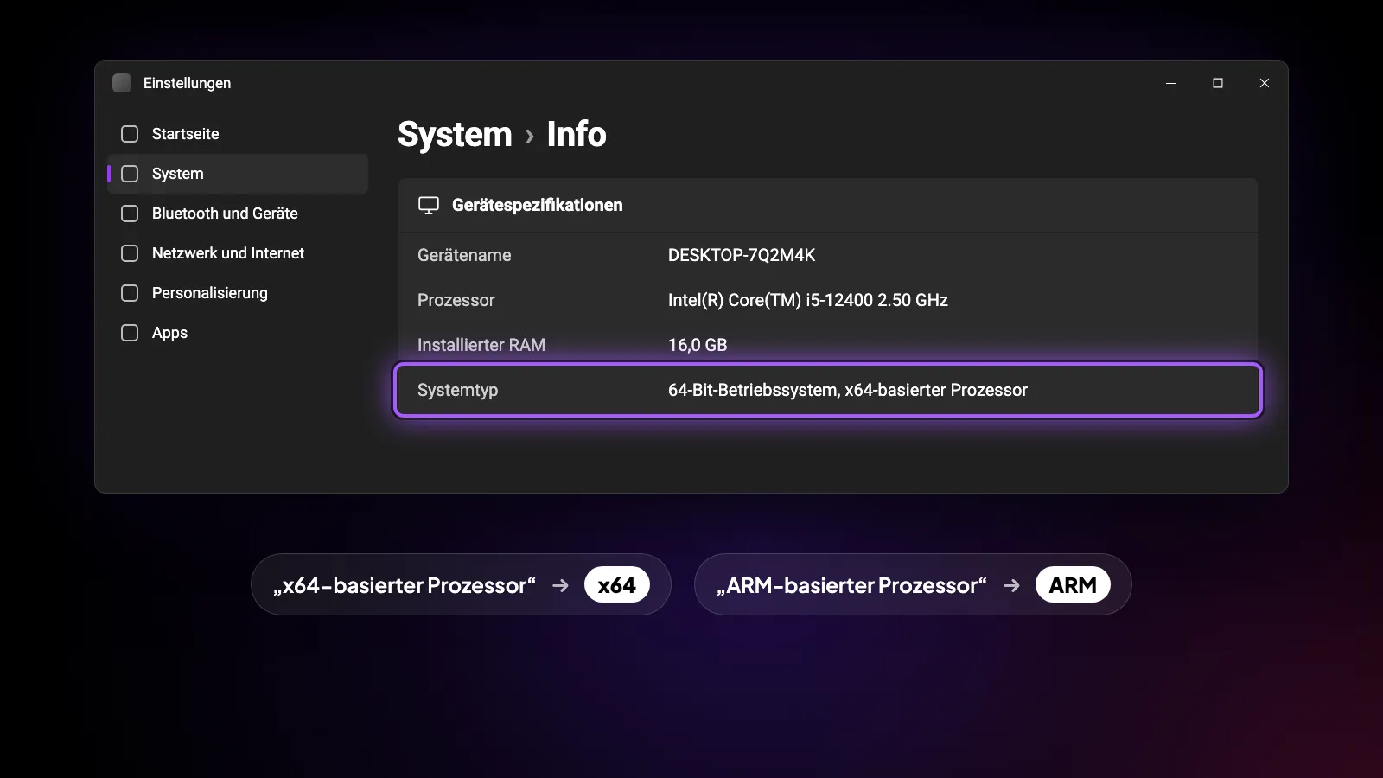
Task: Click the icon beside System in sidebar
Action: click(130, 174)
